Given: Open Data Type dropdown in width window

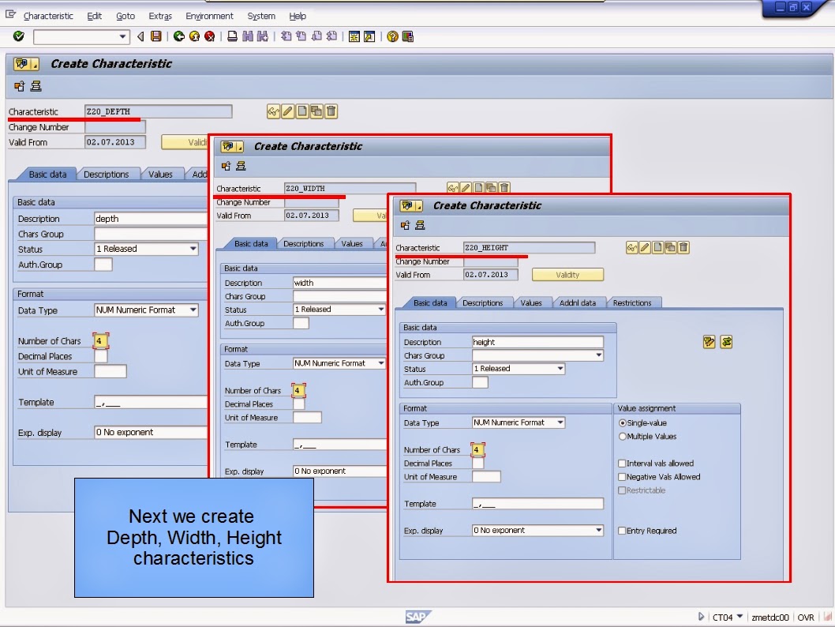Looking at the screenshot, I should tap(380, 363).
